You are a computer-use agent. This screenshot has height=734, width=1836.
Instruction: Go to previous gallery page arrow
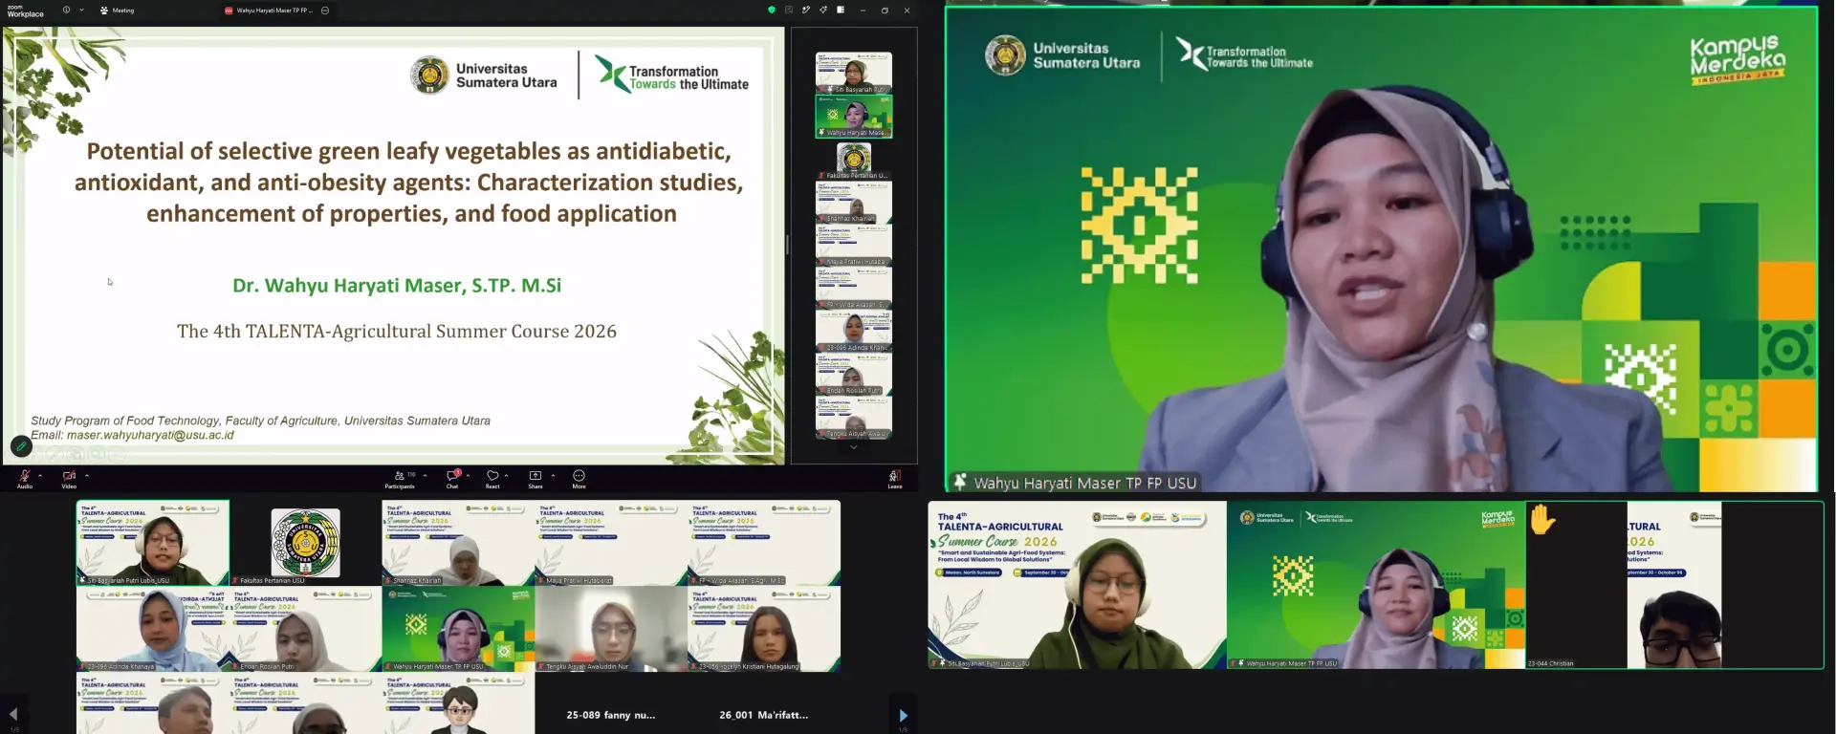[x=13, y=714]
